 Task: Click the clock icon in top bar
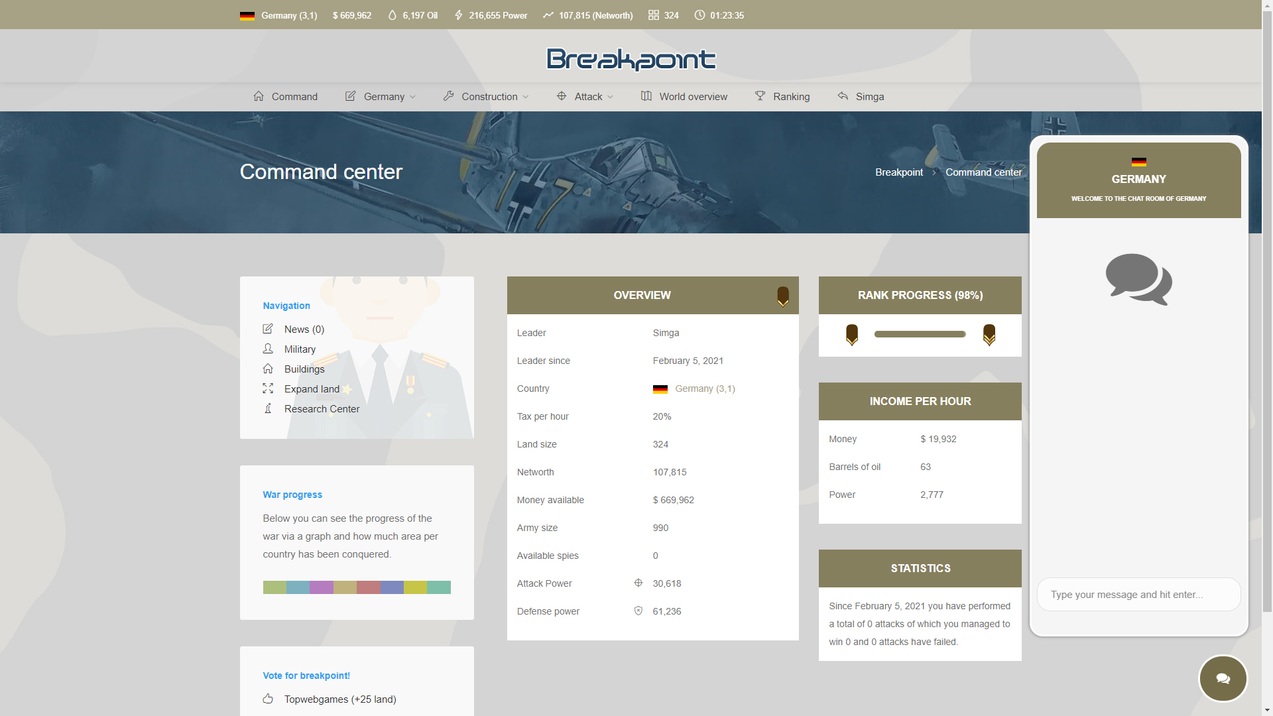699,15
